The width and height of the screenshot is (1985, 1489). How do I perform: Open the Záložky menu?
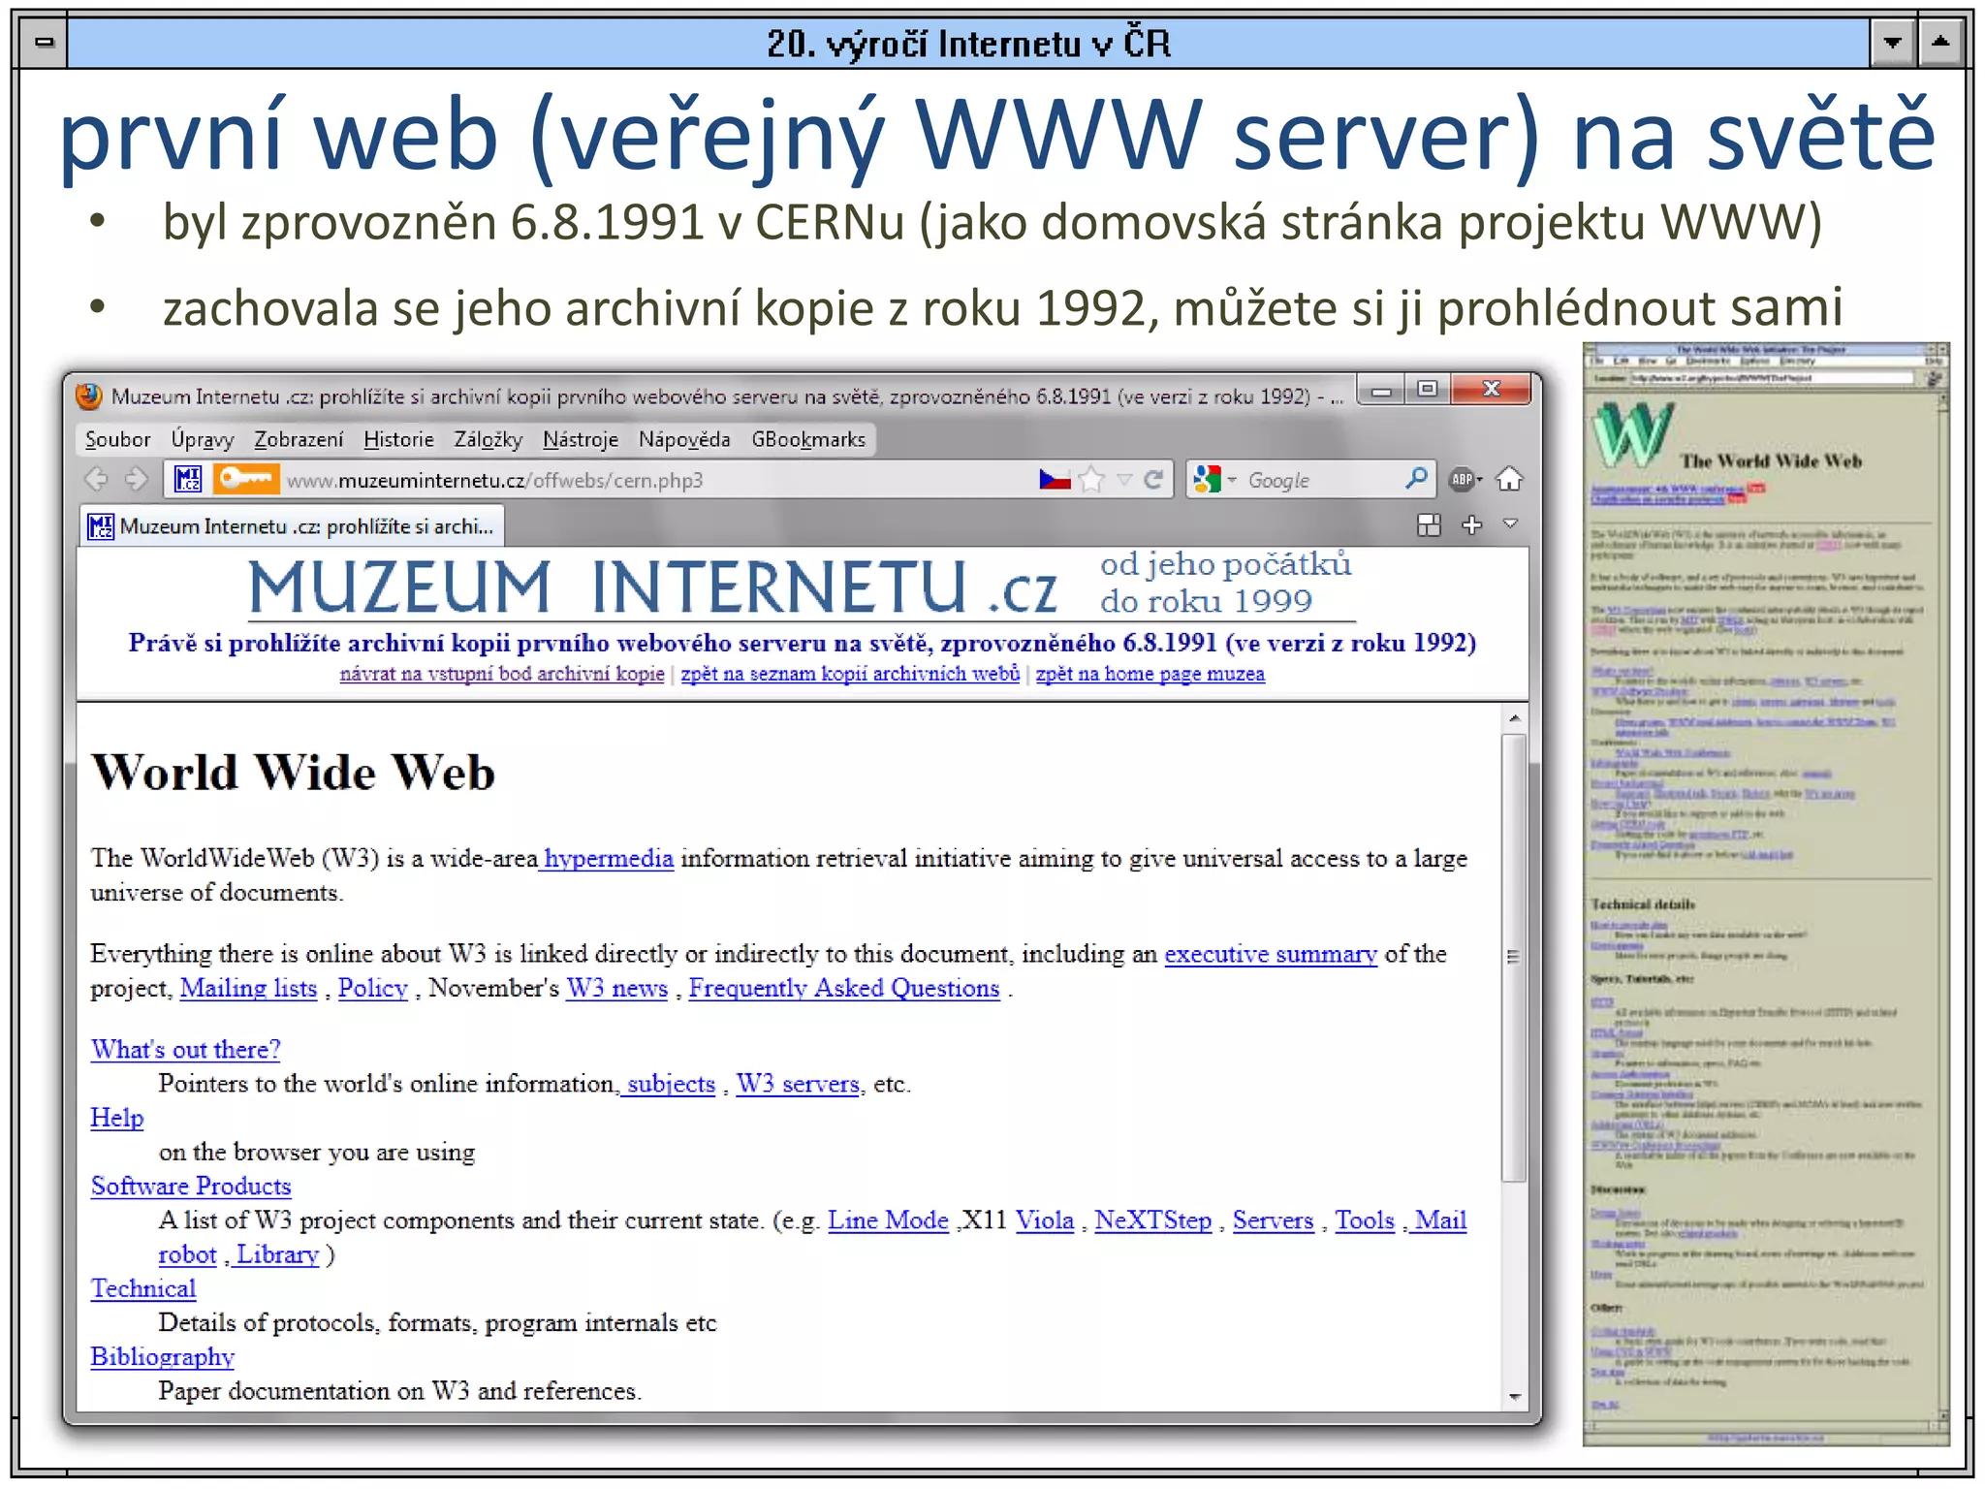click(x=488, y=439)
